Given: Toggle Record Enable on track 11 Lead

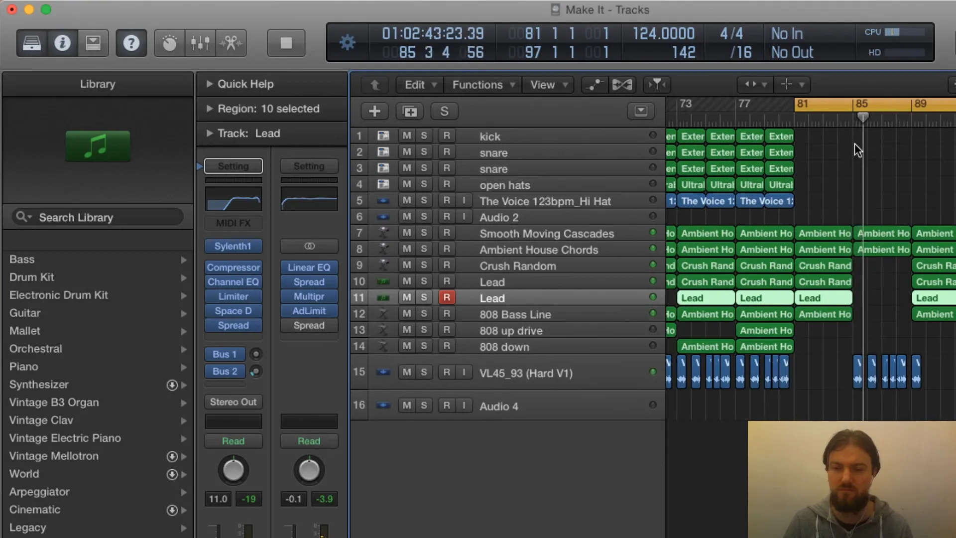Looking at the screenshot, I should [x=447, y=297].
